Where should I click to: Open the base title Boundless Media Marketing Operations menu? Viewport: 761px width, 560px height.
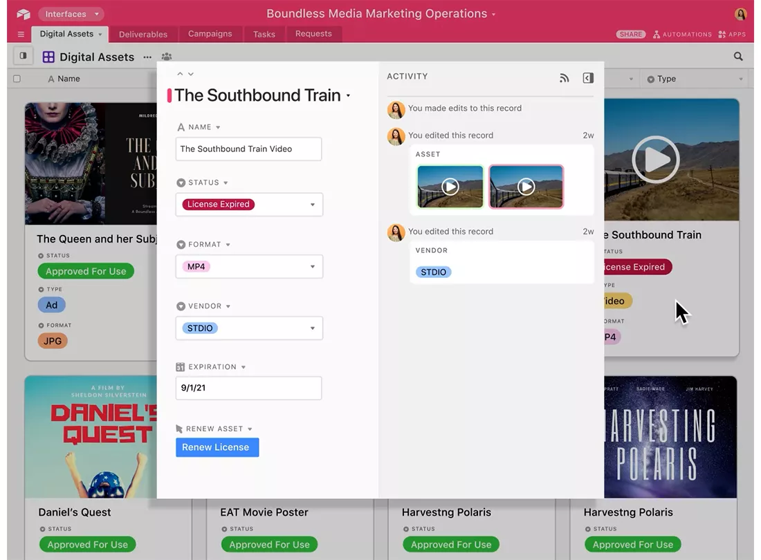(x=381, y=14)
